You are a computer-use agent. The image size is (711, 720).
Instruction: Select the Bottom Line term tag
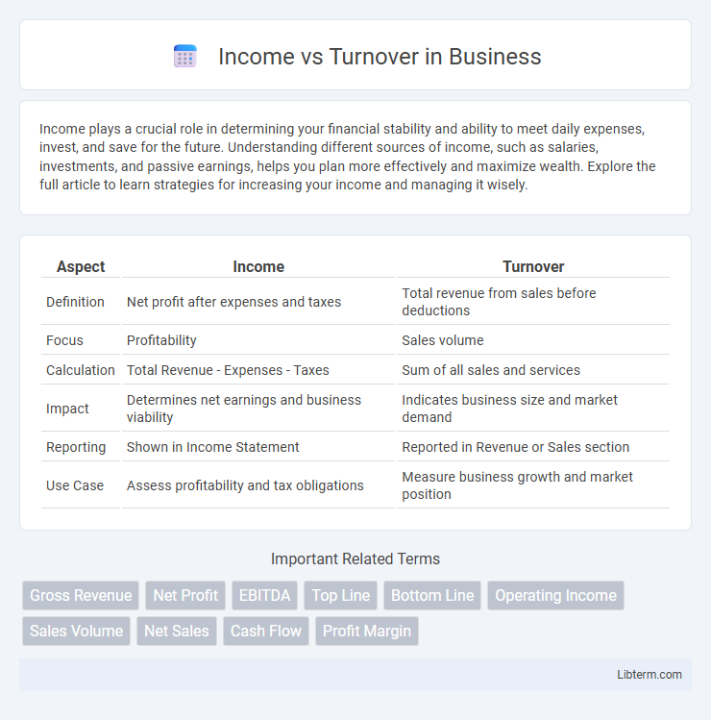click(x=432, y=596)
